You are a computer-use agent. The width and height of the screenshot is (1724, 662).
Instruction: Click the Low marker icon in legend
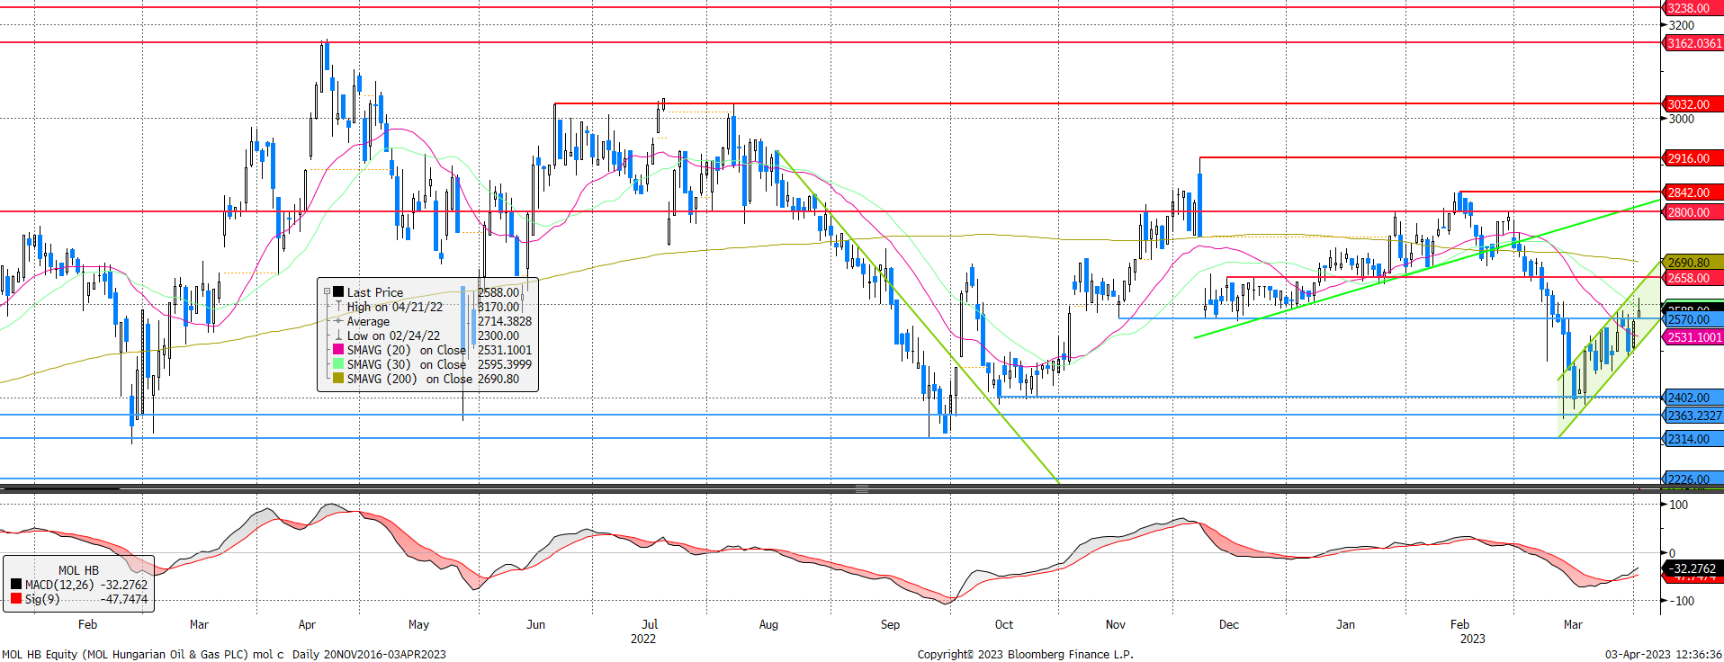(339, 335)
